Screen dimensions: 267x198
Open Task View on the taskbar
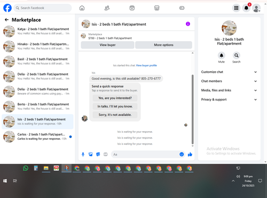[15, 181]
